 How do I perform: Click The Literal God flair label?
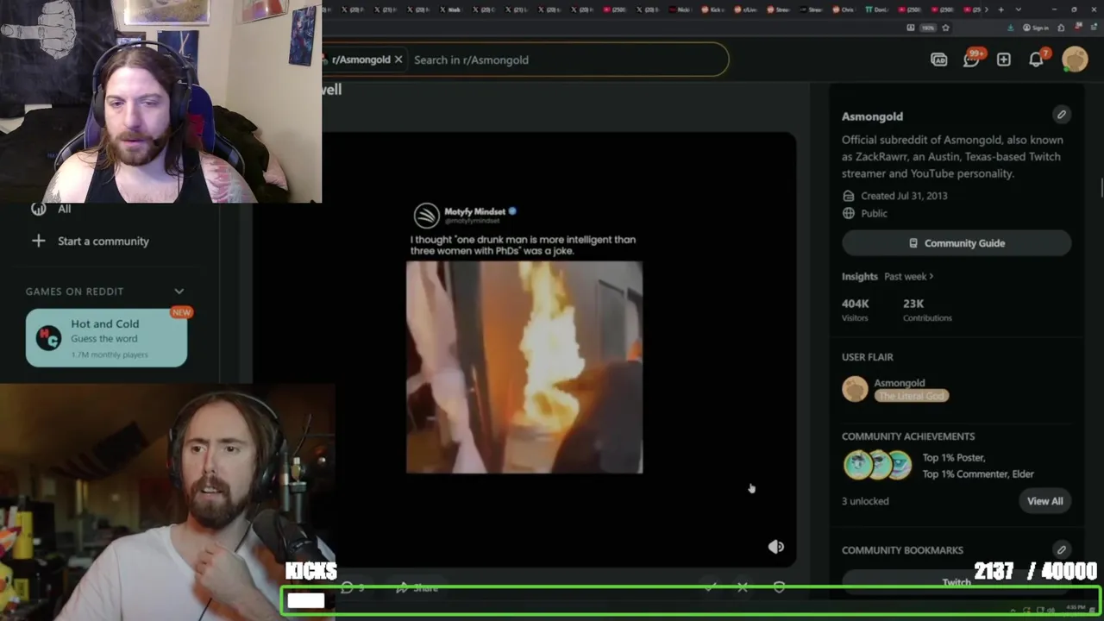(x=912, y=396)
